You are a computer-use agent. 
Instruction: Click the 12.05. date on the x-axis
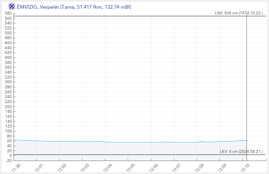point(131,167)
